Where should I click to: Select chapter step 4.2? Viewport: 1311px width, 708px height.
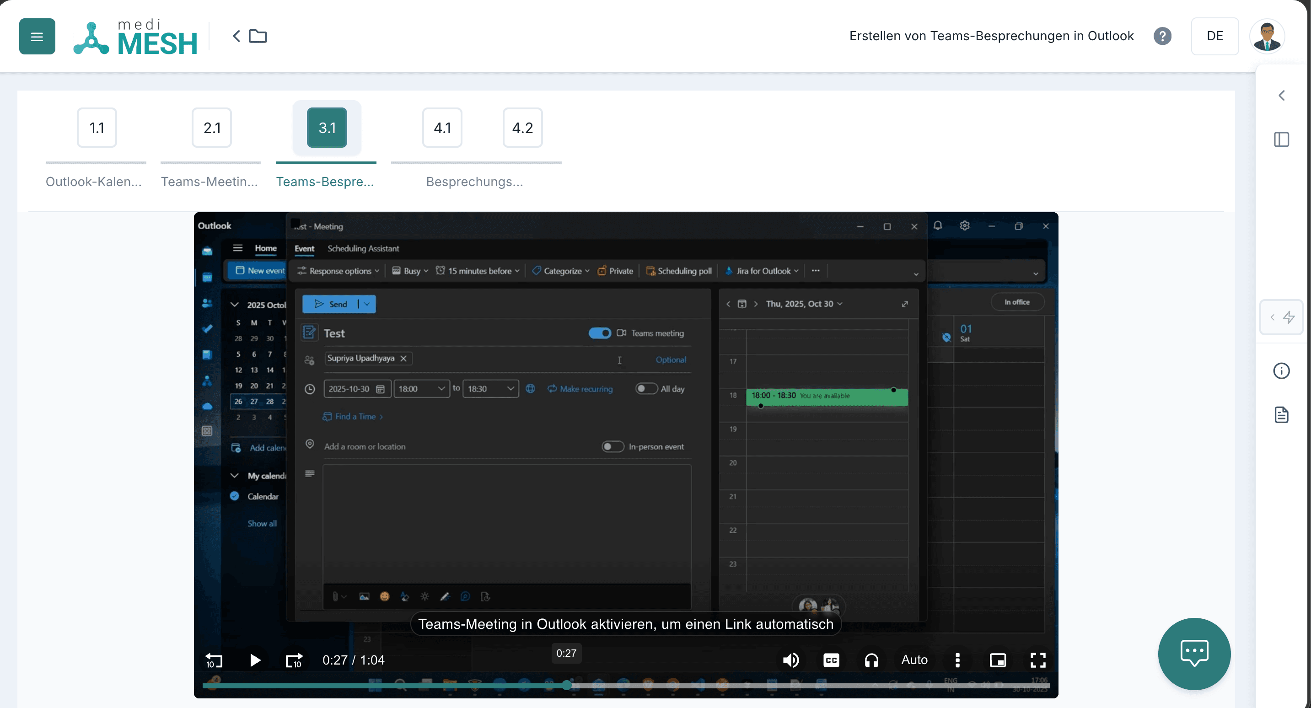523,128
